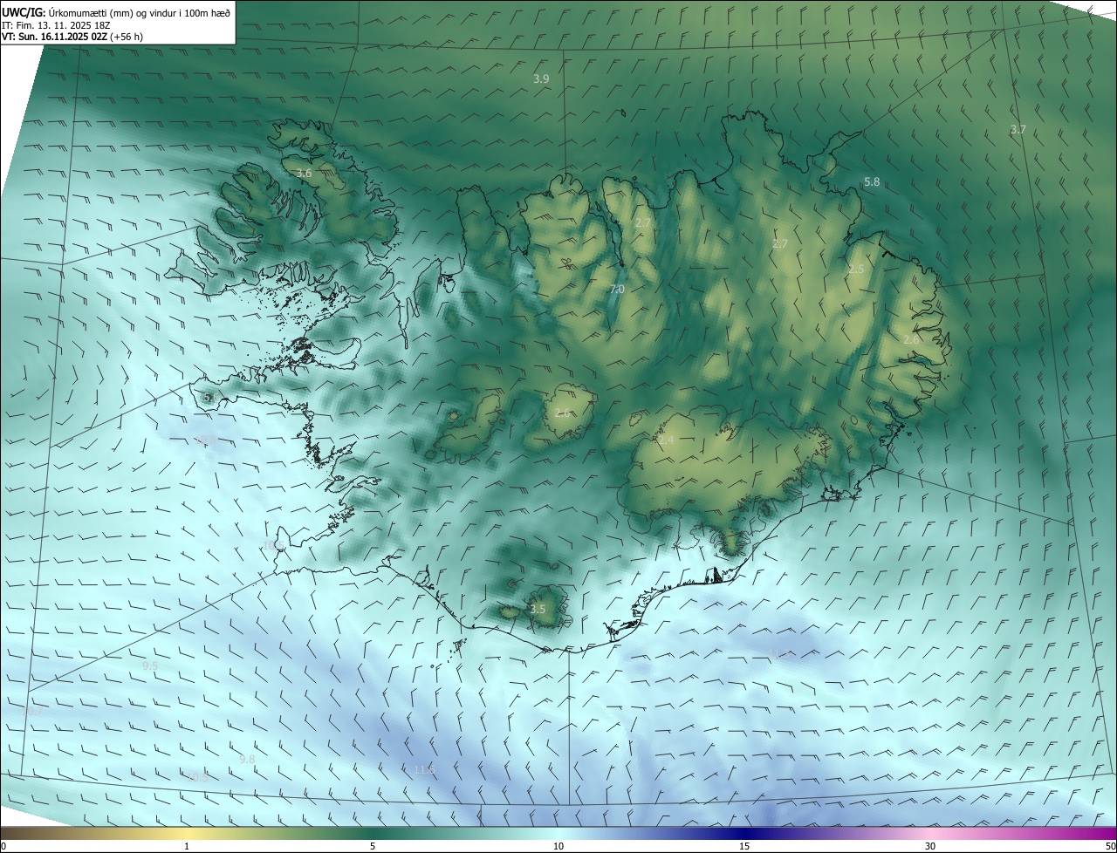Click the 5 tick on the color scale
Screen dimensions: 1117x853
pos(373,846)
